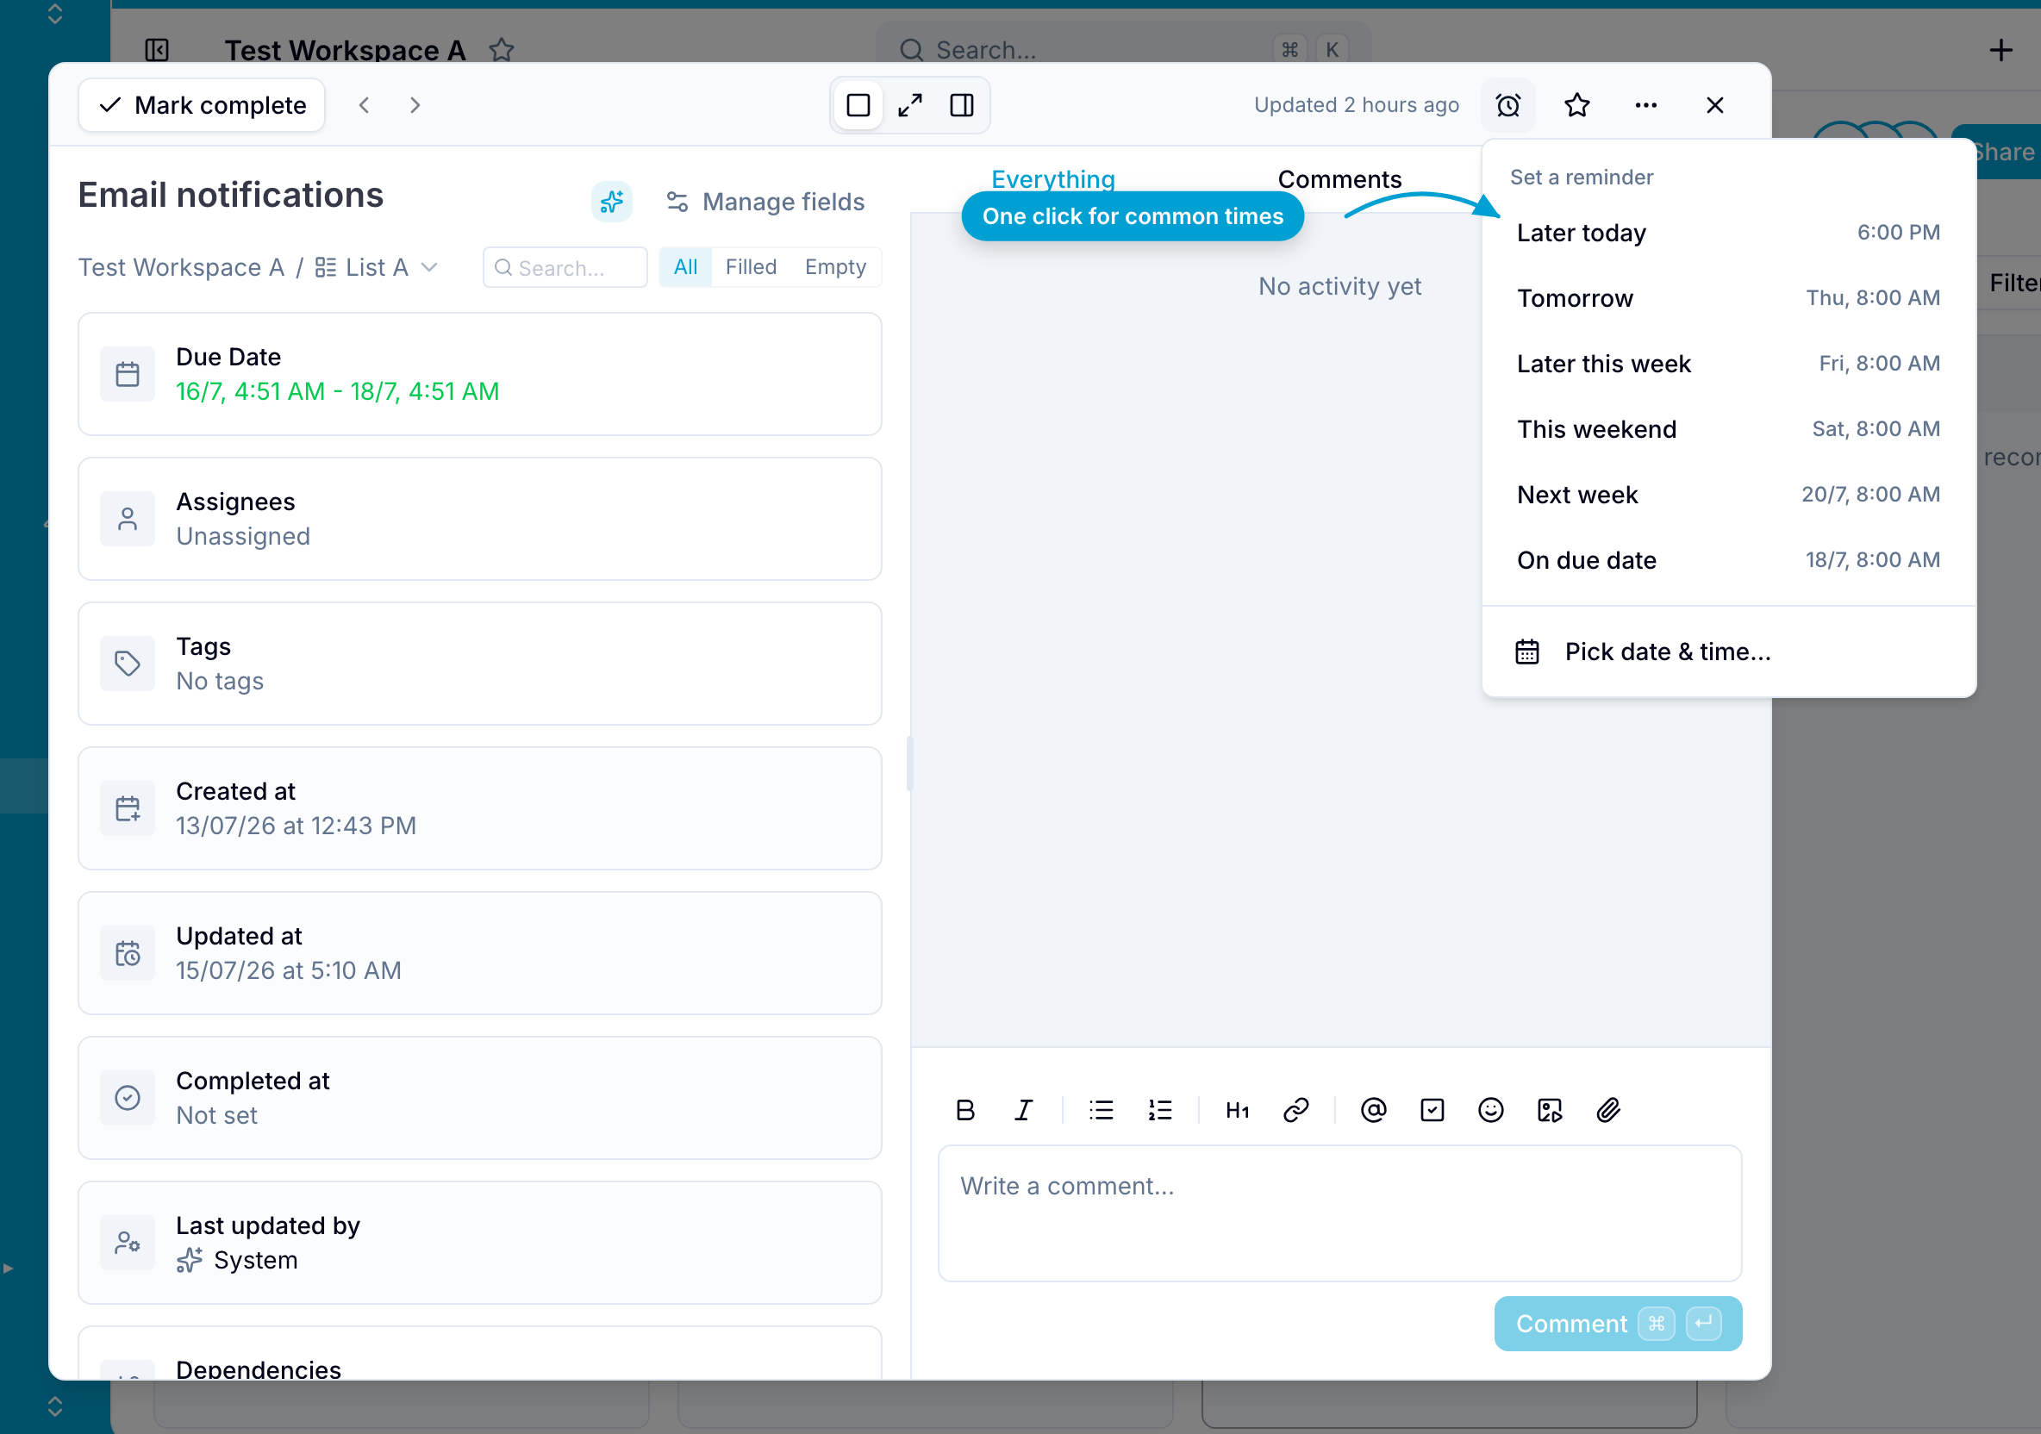Filter fields to show Filled only
2041x1434 pixels.
tap(750, 266)
